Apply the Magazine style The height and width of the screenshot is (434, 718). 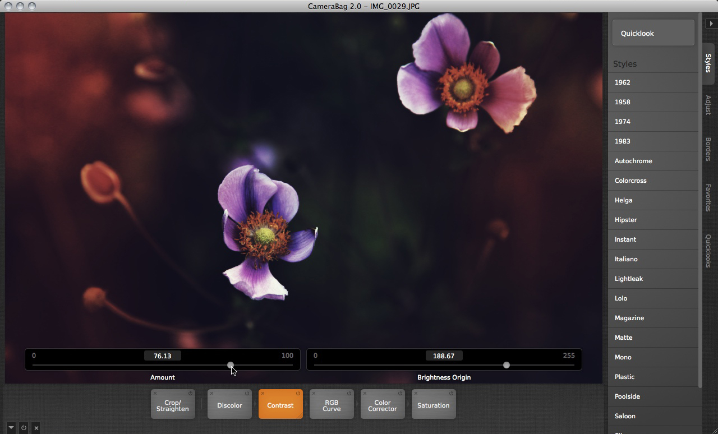pos(653,318)
